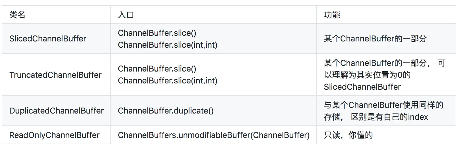This screenshot has width=458, height=151.
Task: Click the ChannelBuffer.duplicate() entry
Action: (x=166, y=111)
